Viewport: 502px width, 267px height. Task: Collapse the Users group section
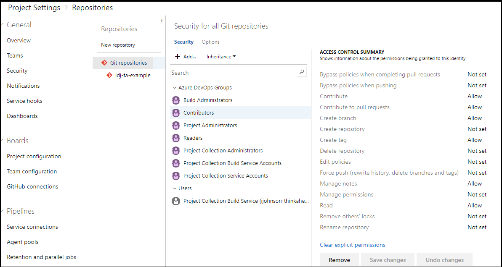[x=175, y=189]
